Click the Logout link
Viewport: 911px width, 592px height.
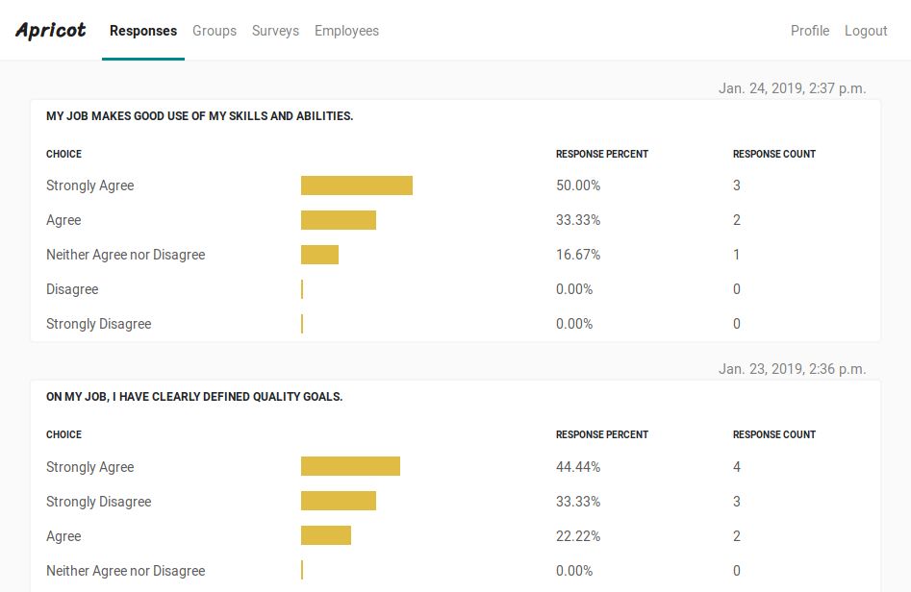point(866,31)
